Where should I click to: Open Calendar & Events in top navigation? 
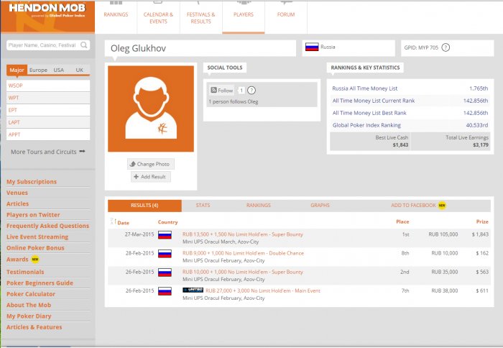(158, 17)
